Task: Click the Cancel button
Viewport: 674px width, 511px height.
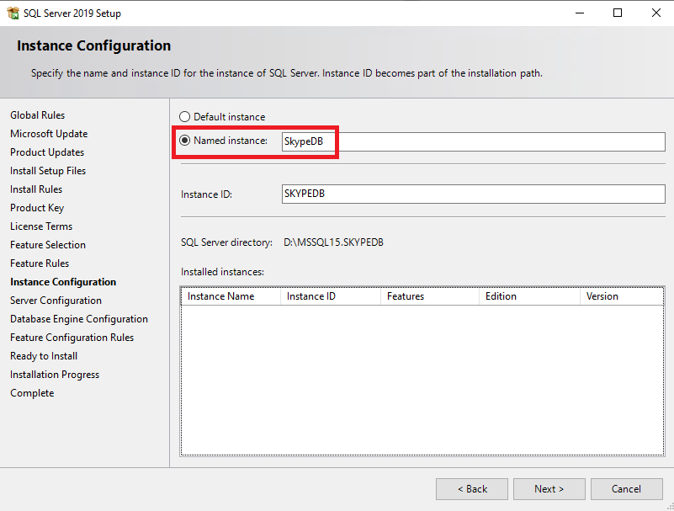Action: pos(626,489)
